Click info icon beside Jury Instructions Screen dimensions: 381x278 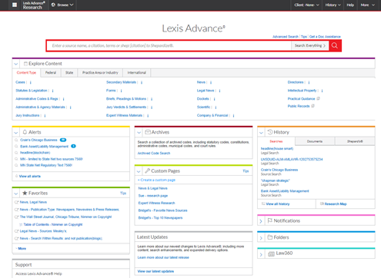tap(45, 116)
